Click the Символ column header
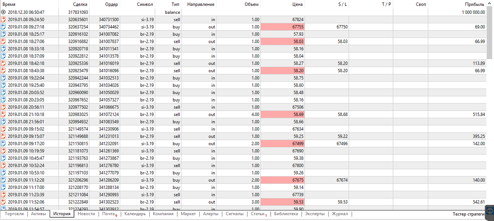 (x=145, y=4)
